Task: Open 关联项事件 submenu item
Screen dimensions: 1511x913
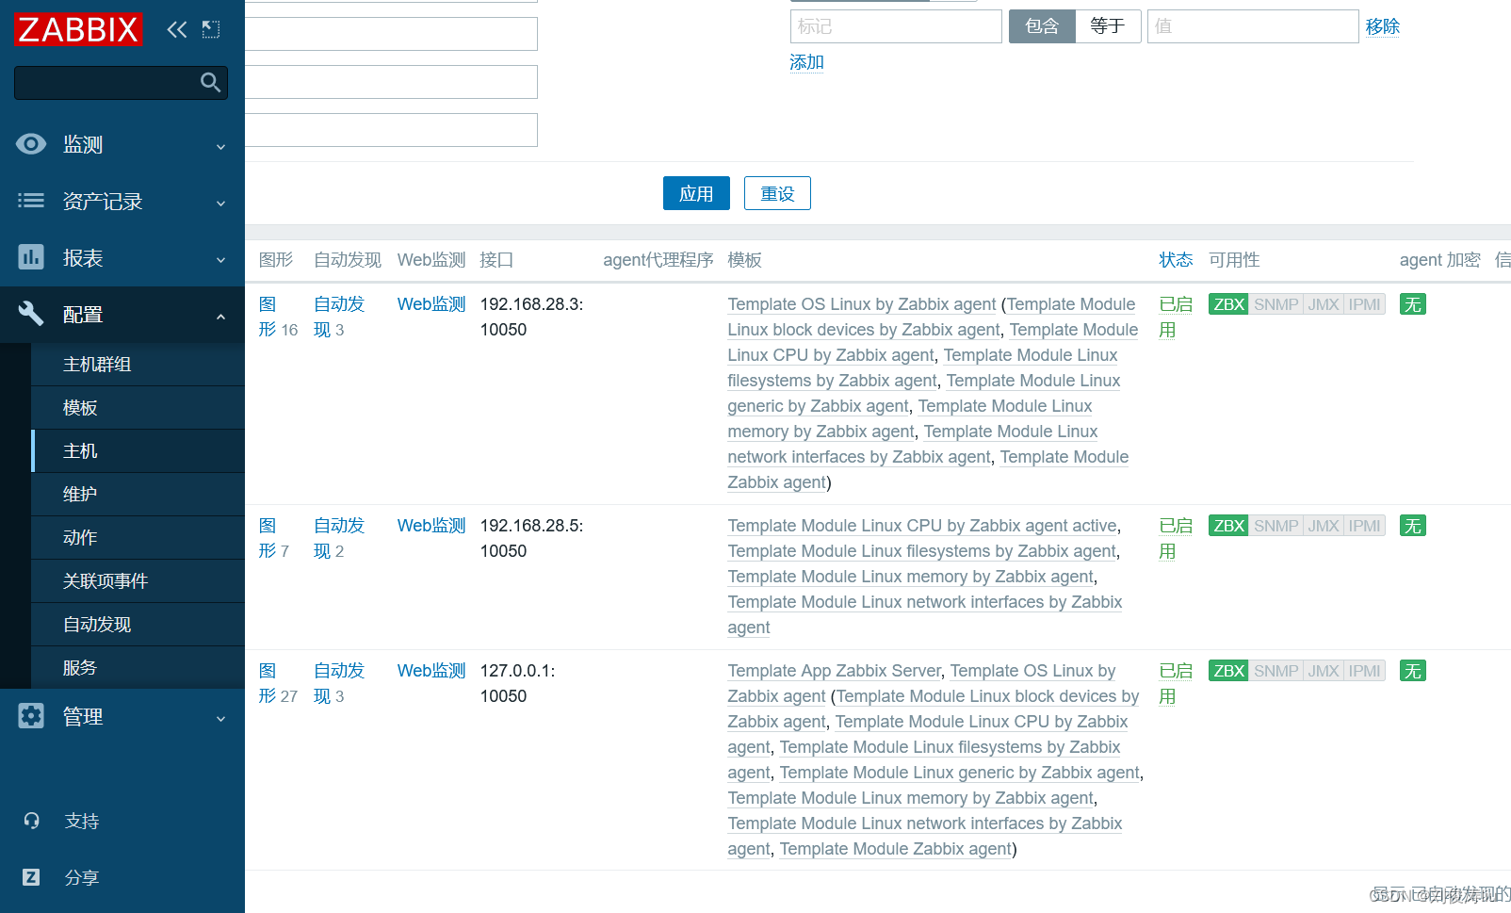Action: point(138,581)
